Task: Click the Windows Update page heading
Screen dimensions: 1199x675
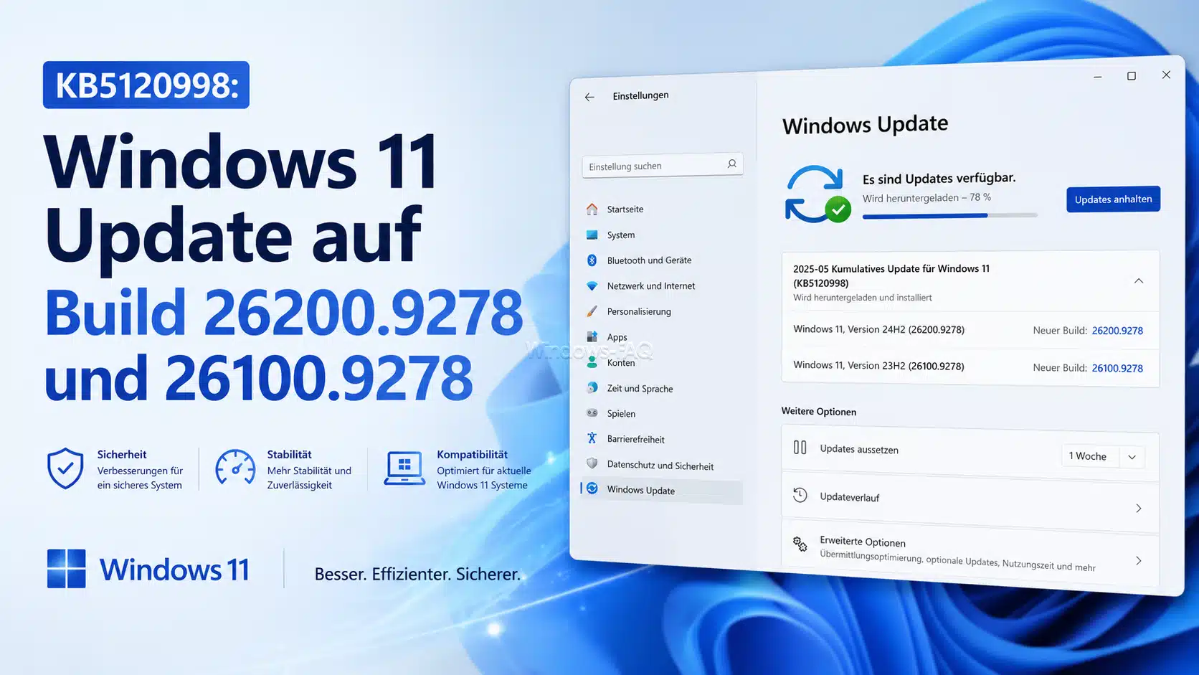Action: tap(865, 125)
